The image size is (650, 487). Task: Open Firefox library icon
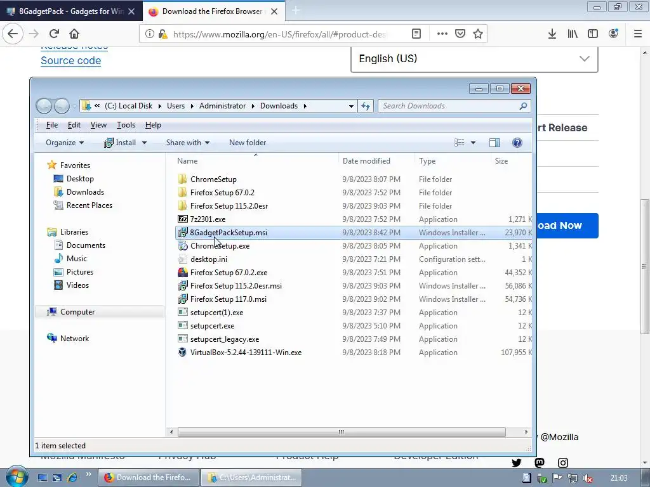573,34
